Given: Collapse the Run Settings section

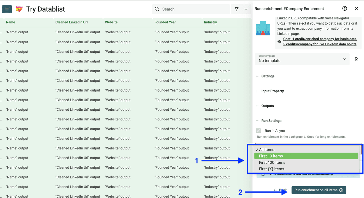Looking at the screenshot, I should coord(268,121).
